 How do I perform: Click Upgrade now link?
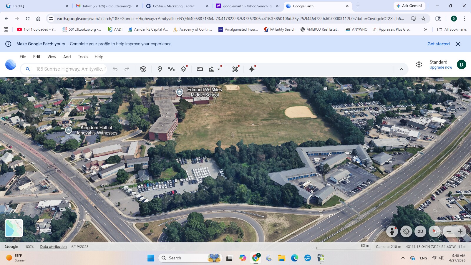tap(441, 67)
